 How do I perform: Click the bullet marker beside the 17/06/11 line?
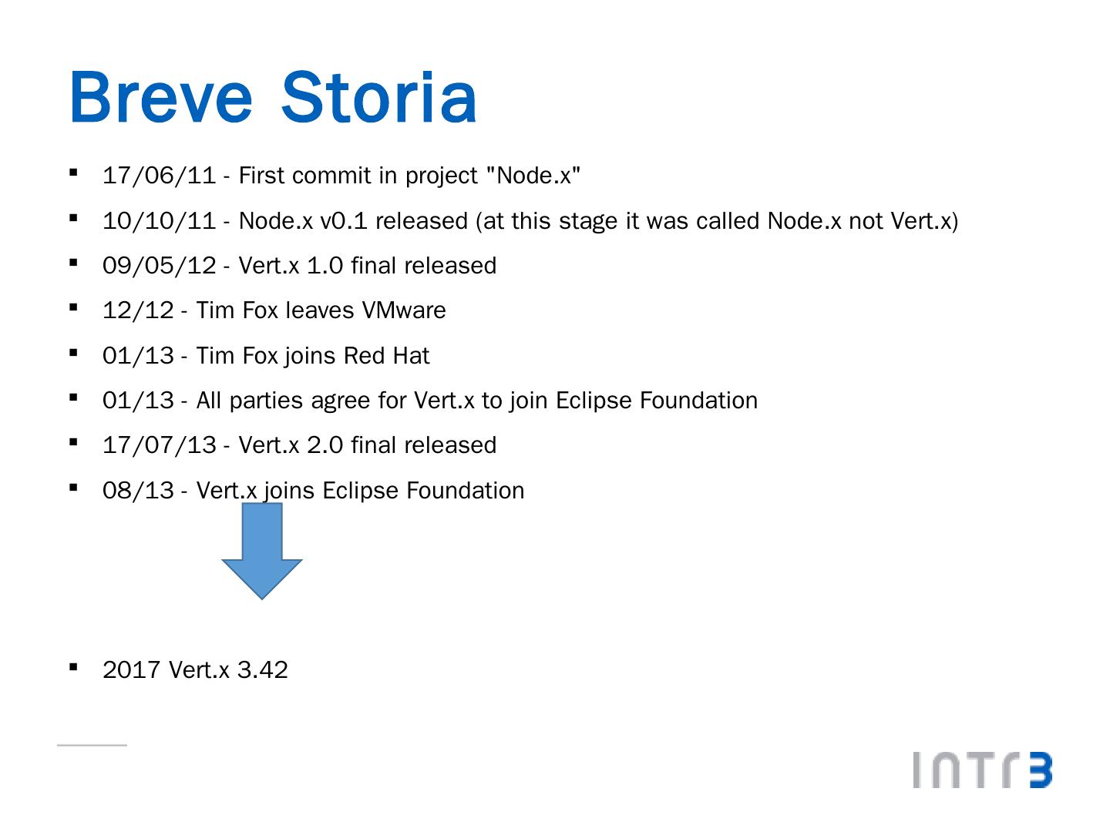click(74, 173)
